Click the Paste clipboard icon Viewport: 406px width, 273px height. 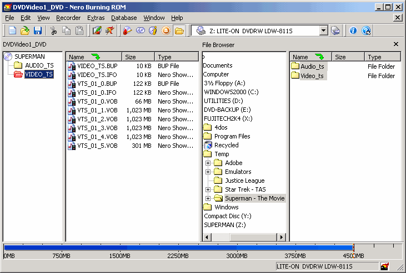[79, 30]
